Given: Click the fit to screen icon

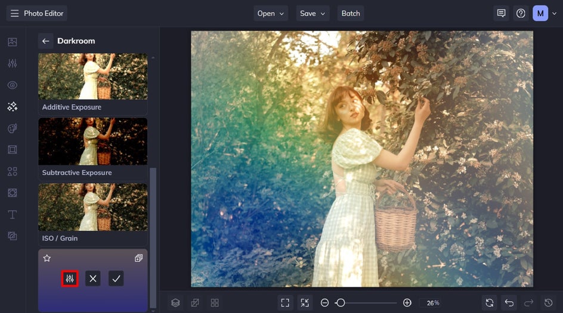Looking at the screenshot, I should coord(285,303).
